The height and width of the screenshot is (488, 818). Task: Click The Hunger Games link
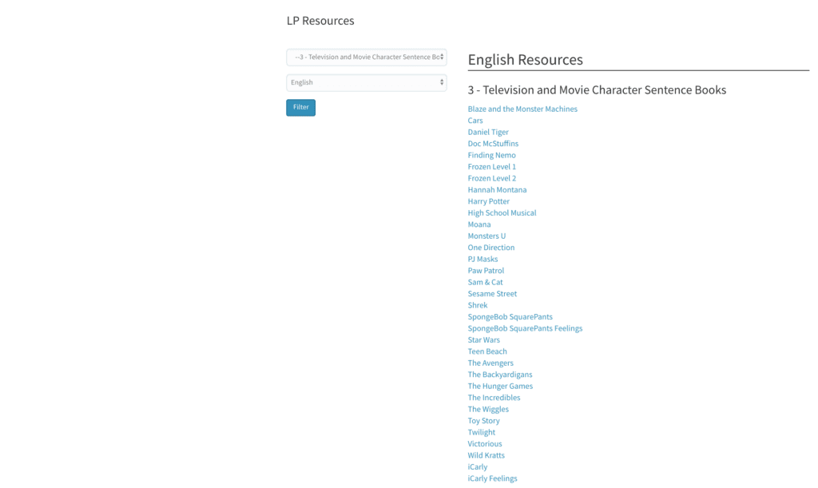click(500, 387)
